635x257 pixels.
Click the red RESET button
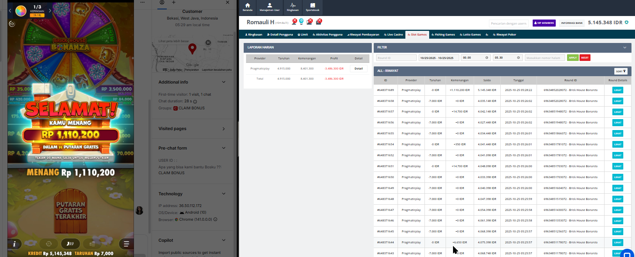point(585,58)
